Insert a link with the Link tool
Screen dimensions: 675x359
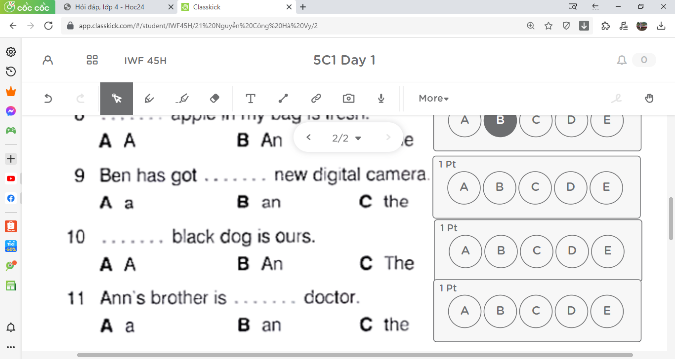(316, 99)
